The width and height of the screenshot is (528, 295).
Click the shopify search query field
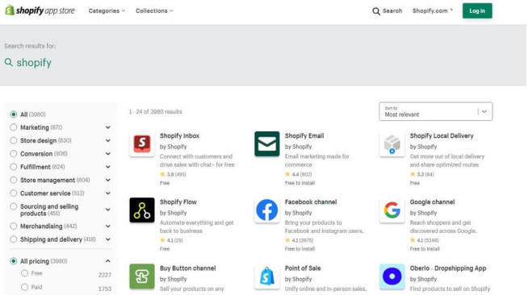[x=34, y=63]
